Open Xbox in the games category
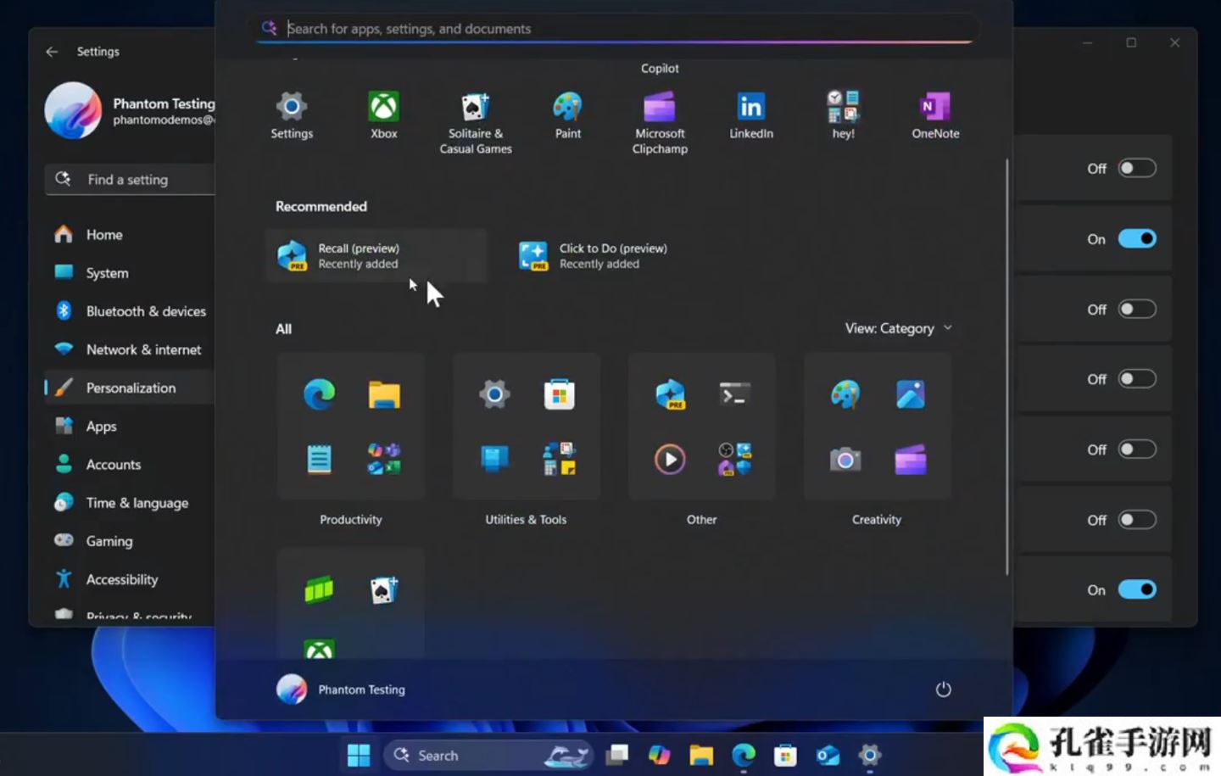This screenshot has height=776, width=1221. coord(319,649)
